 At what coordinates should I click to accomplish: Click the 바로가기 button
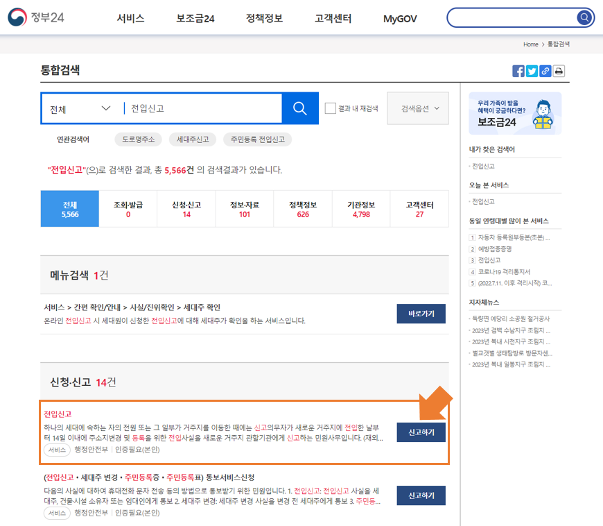point(420,314)
